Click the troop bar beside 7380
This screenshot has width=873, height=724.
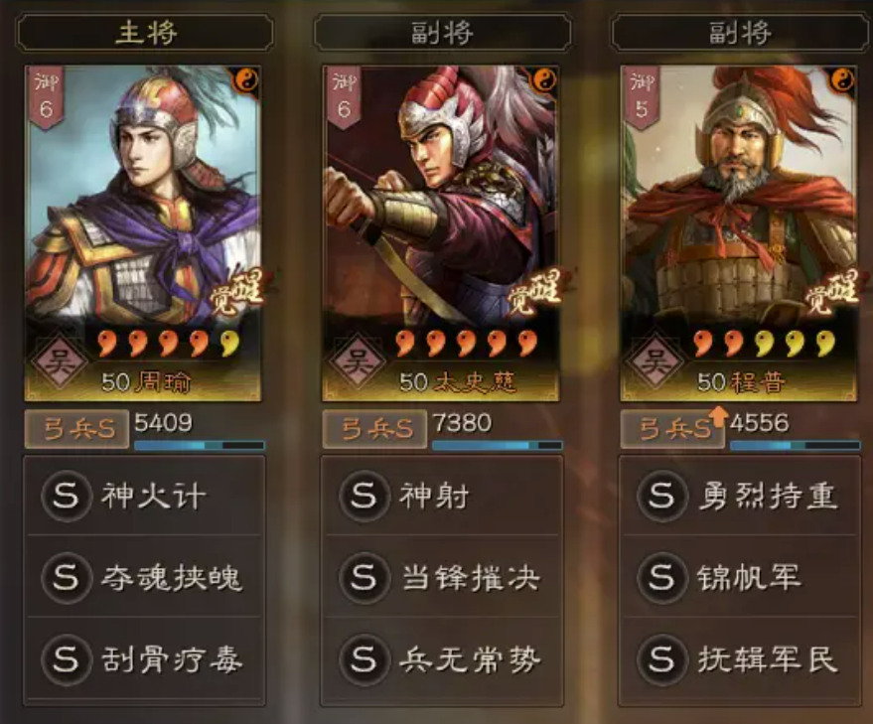tap(498, 445)
